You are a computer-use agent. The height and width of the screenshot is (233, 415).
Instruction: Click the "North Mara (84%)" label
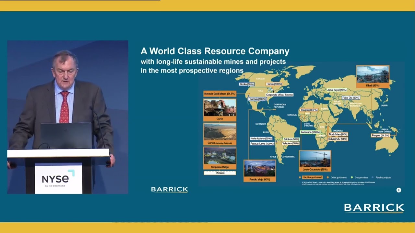pyautogui.click(x=338, y=134)
